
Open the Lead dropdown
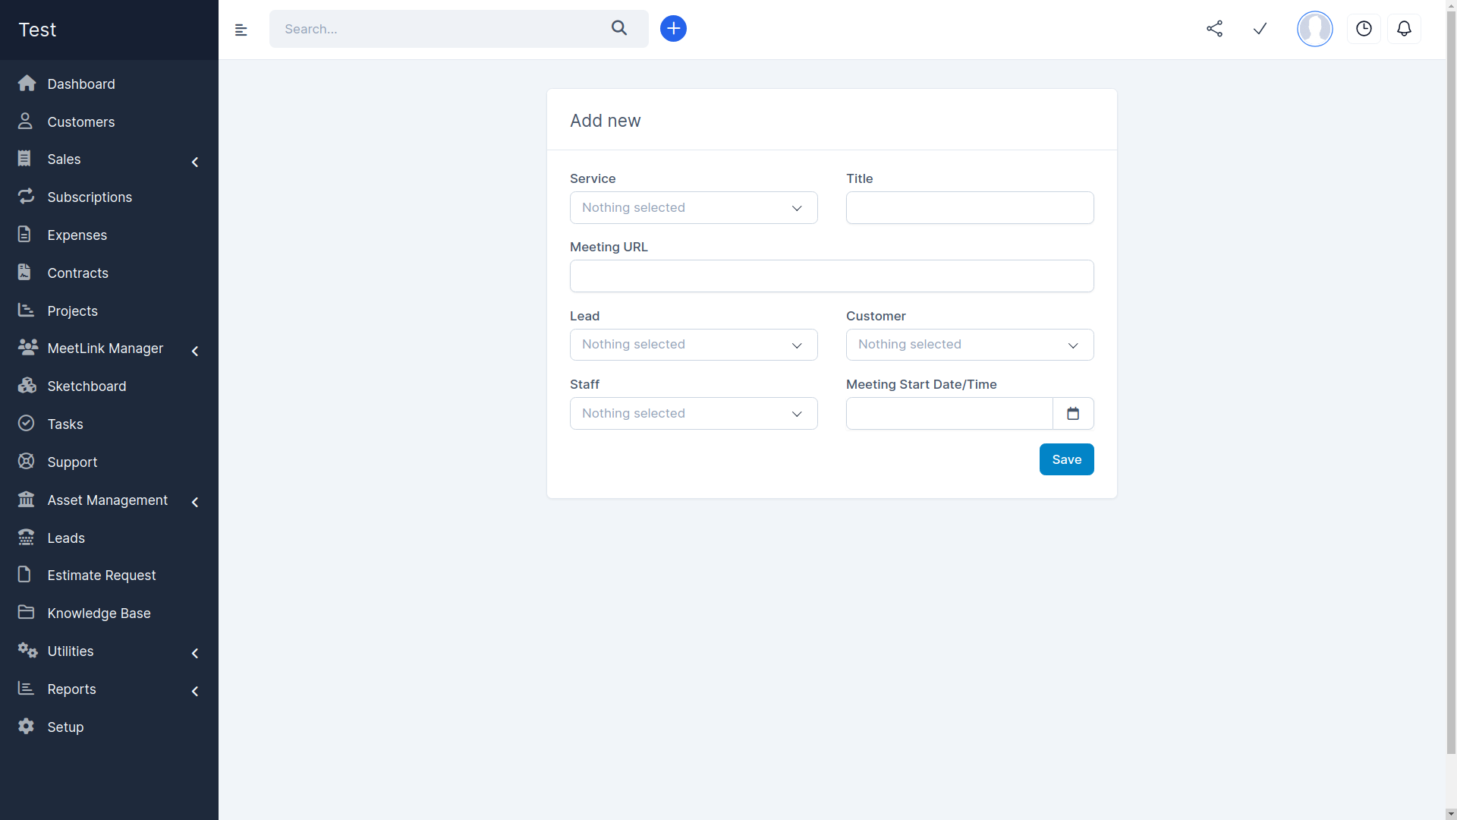click(693, 345)
